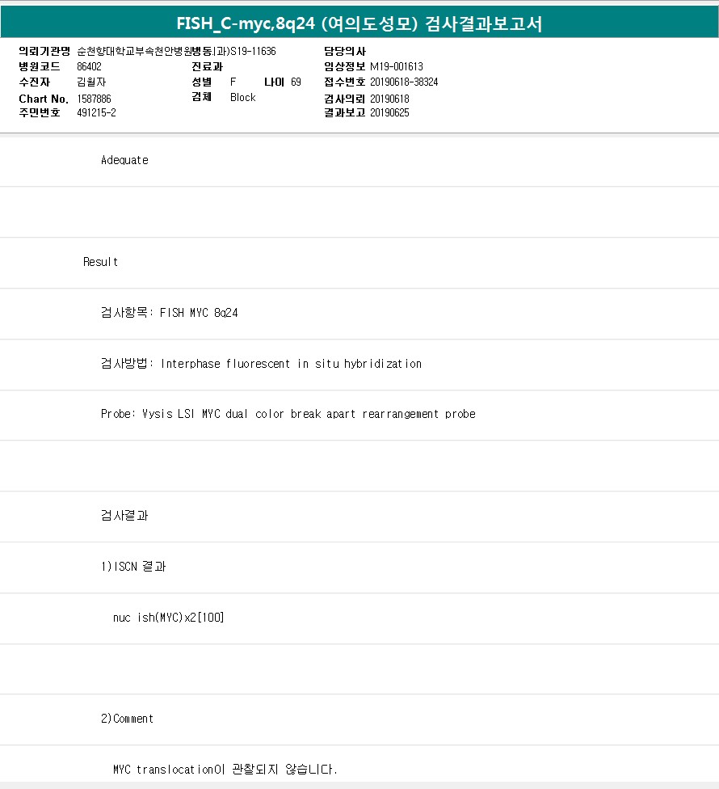Select the 2)Comment row

pyautogui.click(x=359, y=719)
